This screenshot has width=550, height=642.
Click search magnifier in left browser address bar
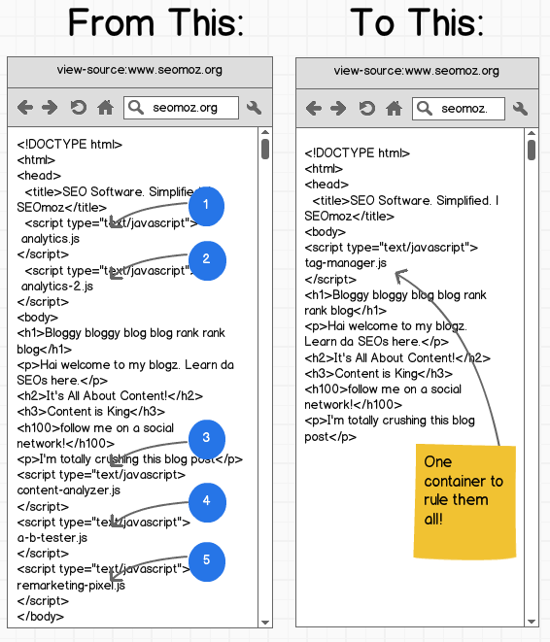[x=135, y=108]
